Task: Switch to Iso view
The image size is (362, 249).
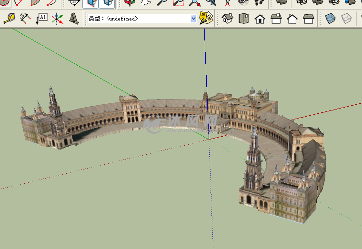Action: click(228, 18)
